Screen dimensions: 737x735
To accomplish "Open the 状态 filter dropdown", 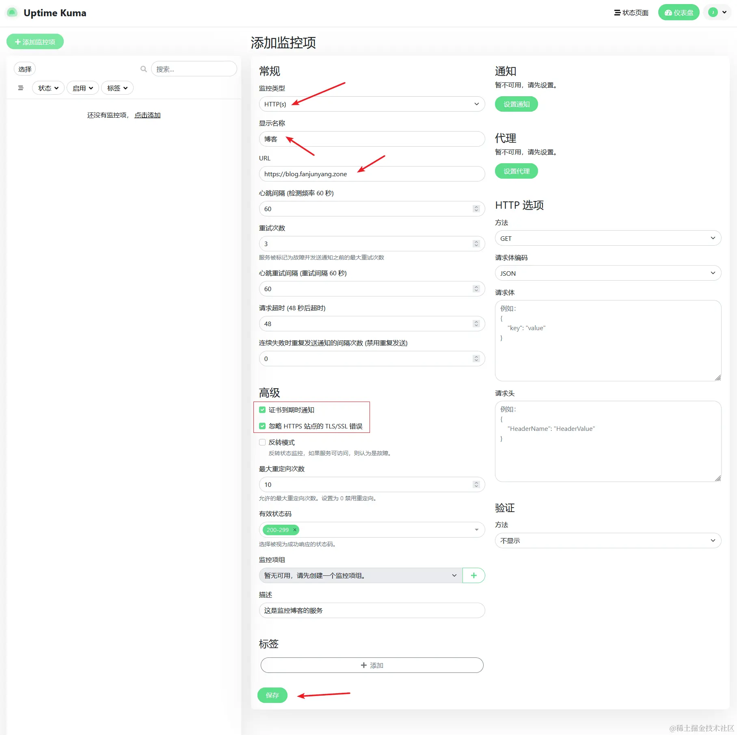I will click(x=48, y=88).
